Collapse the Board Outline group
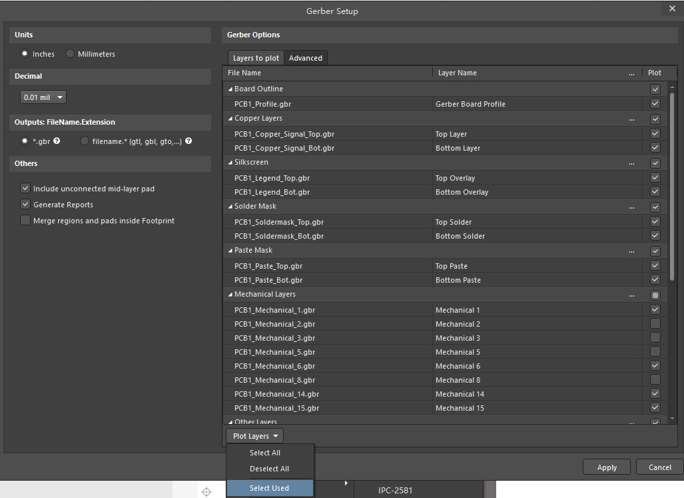The height and width of the screenshot is (498, 684). (x=230, y=89)
